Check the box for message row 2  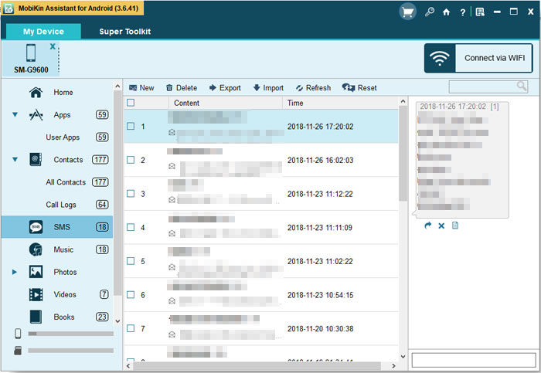131,160
